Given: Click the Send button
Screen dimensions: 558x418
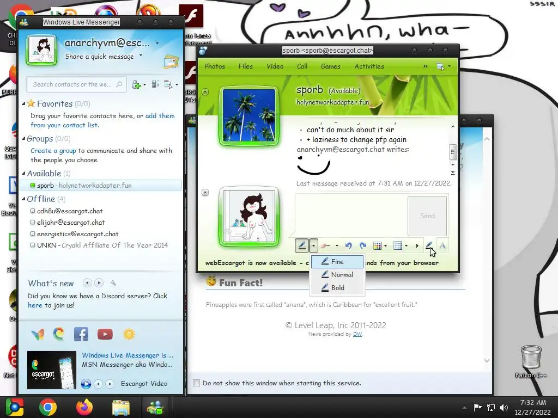Looking at the screenshot, I should pos(427,216).
